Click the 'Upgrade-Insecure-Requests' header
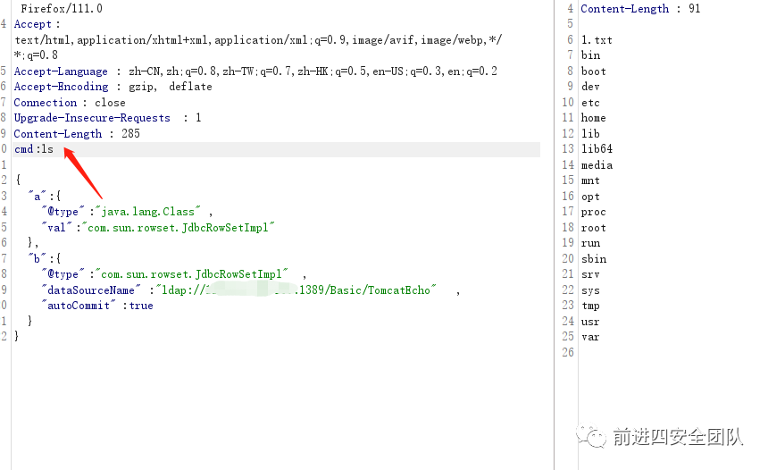This screenshot has width=768, height=470. pyautogui.click(x=92, y=118)
